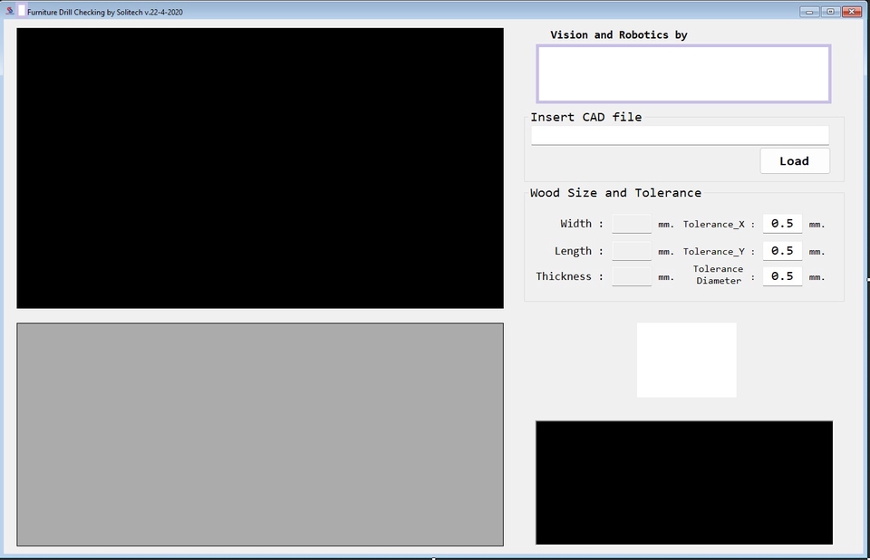Click inside the CAD file path field
Screen dimensions: 870x560
pos(680,134)
